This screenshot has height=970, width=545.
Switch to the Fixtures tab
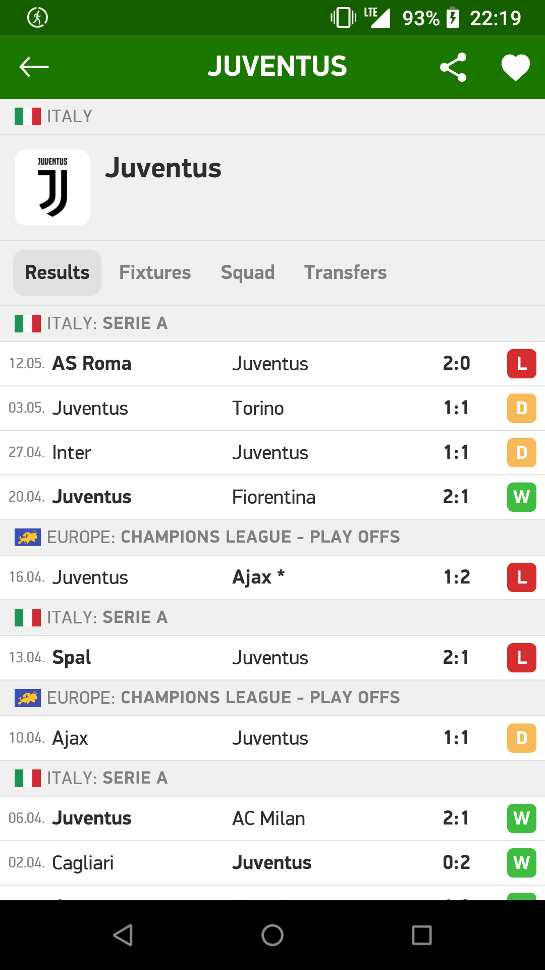click(x=155, y=273)
